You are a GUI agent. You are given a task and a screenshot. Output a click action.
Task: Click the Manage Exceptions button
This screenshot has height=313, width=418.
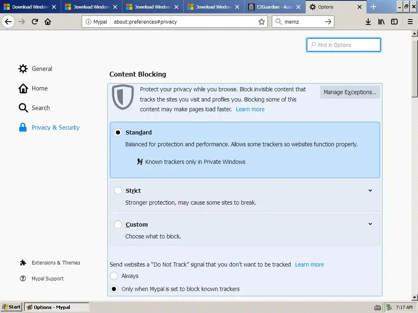click(x=350, y=92)
